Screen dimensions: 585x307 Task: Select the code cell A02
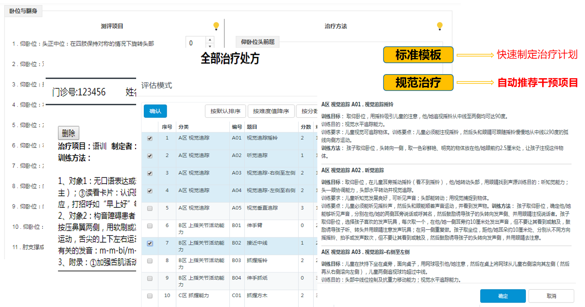point(237,156)
